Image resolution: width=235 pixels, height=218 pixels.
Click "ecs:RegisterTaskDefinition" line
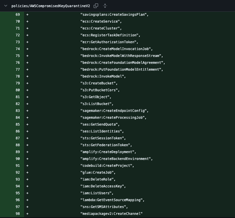110,35
